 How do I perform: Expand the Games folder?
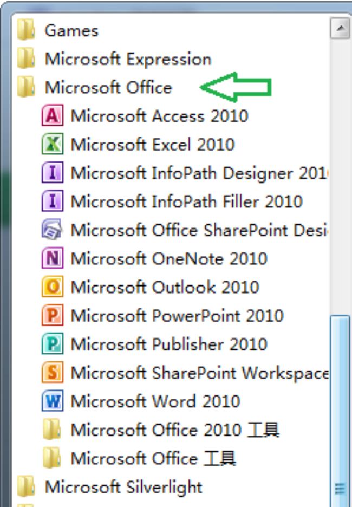pyautogui.click(x=71, y=30)
